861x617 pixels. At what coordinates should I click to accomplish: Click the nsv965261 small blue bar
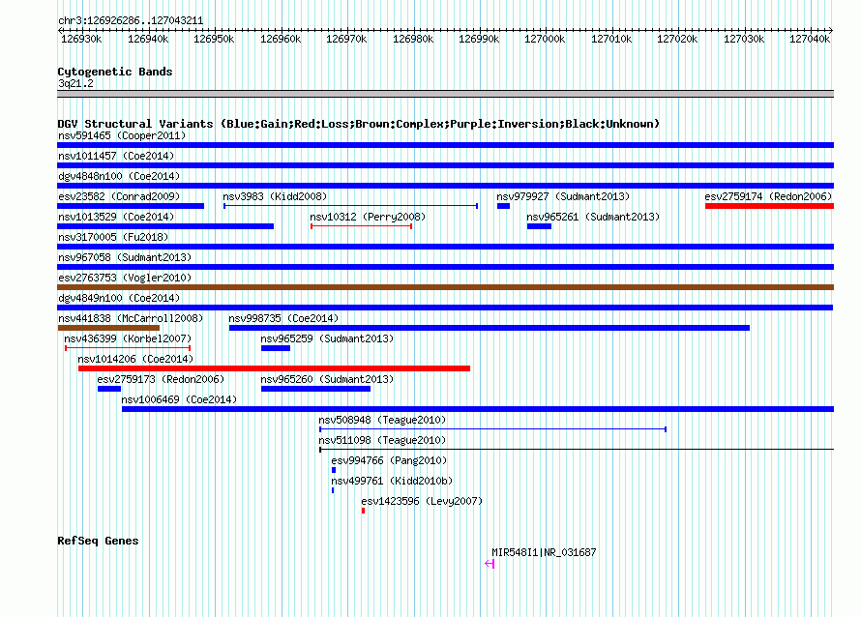click(x=539, y=226)
